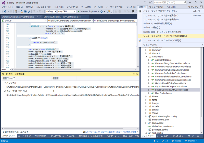This screenshot has height=143, width=204.
Task: Click the browser Refresh icon in toolbar
Action: click(x=101, y=11)
